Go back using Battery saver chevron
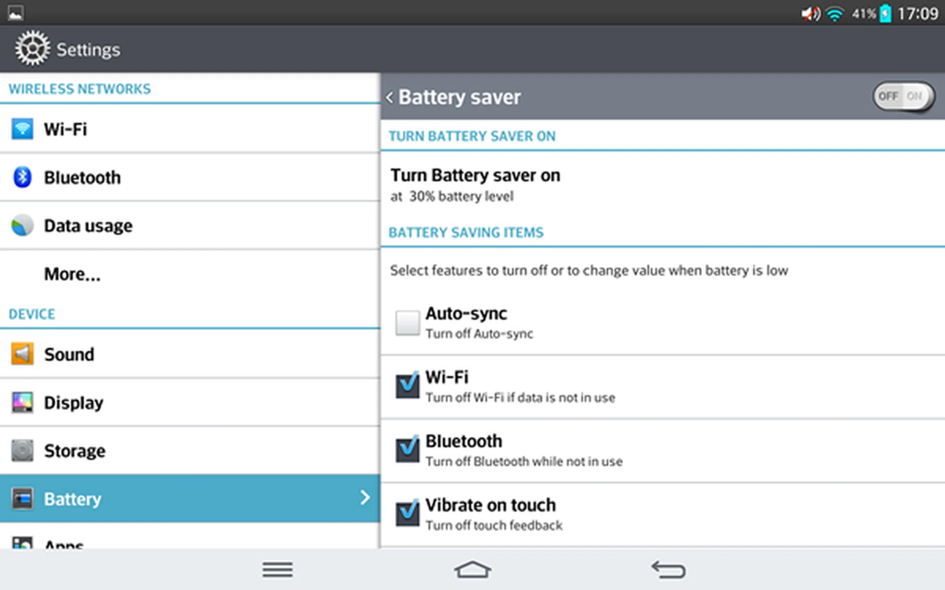The height and width of the screenshot is (590, 945). [390, 97]
